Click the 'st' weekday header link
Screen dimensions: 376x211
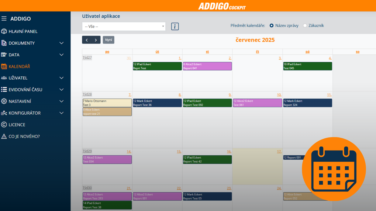click(x=207, y=52)
